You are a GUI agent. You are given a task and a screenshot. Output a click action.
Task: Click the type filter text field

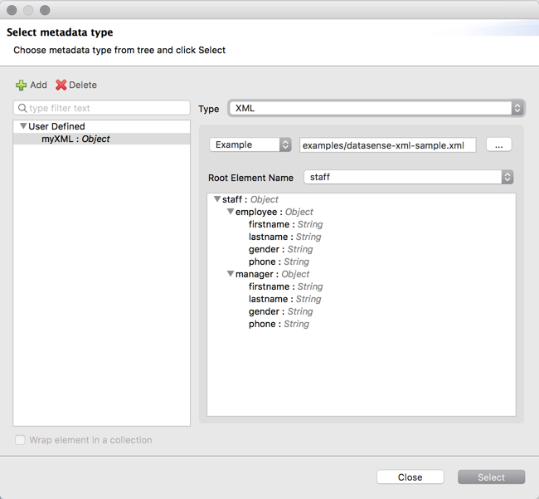tap(108, 109)
